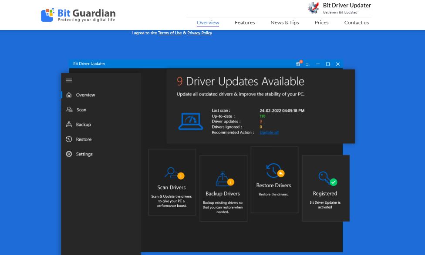The height and width of the screenshot is (255, 425).
Task: Click 'Restore the drivers.' description text
Action: point(273,194)
